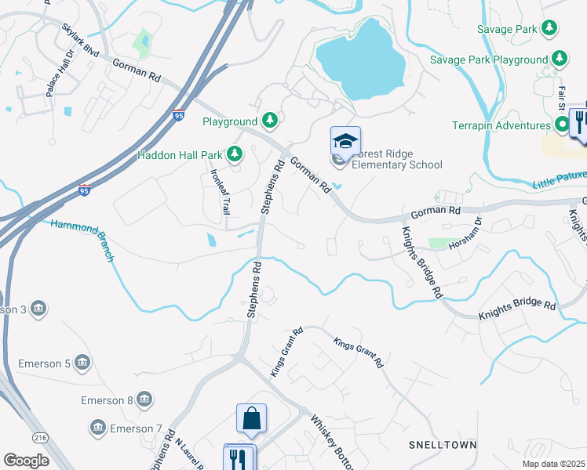Select the Savage Park Playground marker icon
The image size is (587, 470).
point(560,58)
